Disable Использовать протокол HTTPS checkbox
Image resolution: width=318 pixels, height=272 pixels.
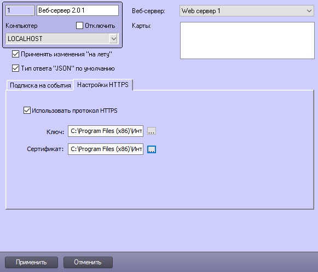coord(27,111)
